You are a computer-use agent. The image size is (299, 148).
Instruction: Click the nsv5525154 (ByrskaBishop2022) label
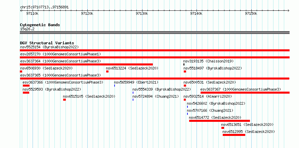tap(49, 47)
